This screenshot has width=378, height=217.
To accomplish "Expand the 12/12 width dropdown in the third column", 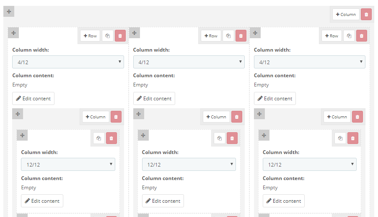I will [x=309, y=165].
